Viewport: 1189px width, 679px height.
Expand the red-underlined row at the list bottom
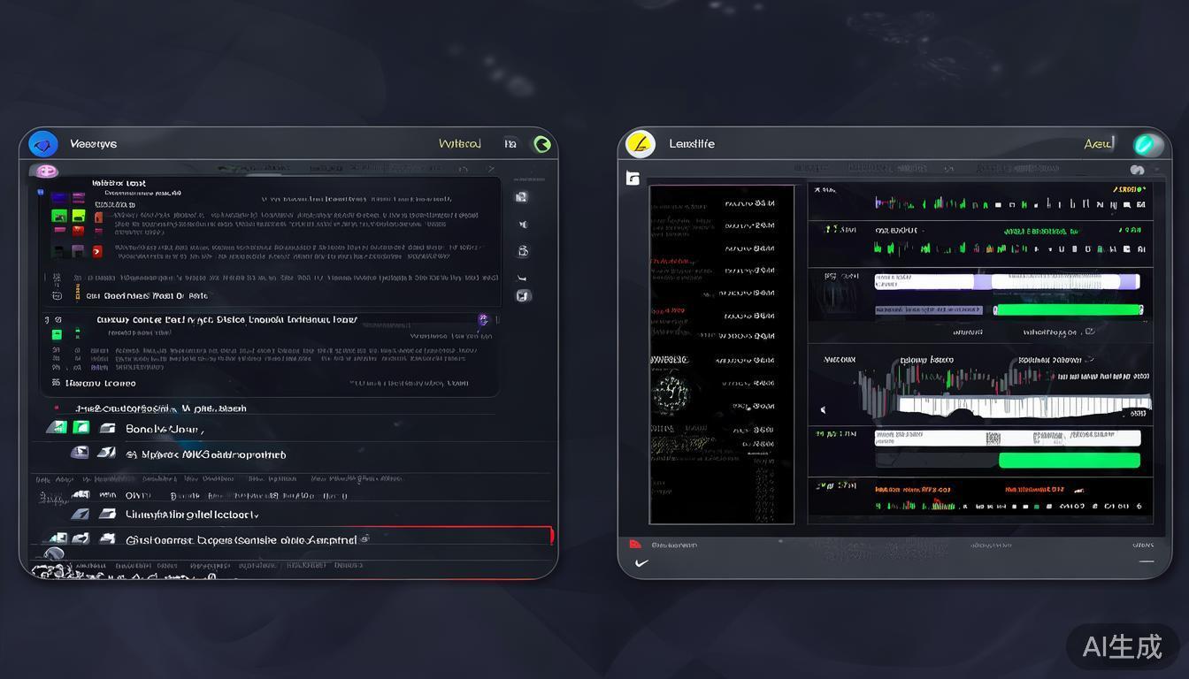tap(292, 538)
